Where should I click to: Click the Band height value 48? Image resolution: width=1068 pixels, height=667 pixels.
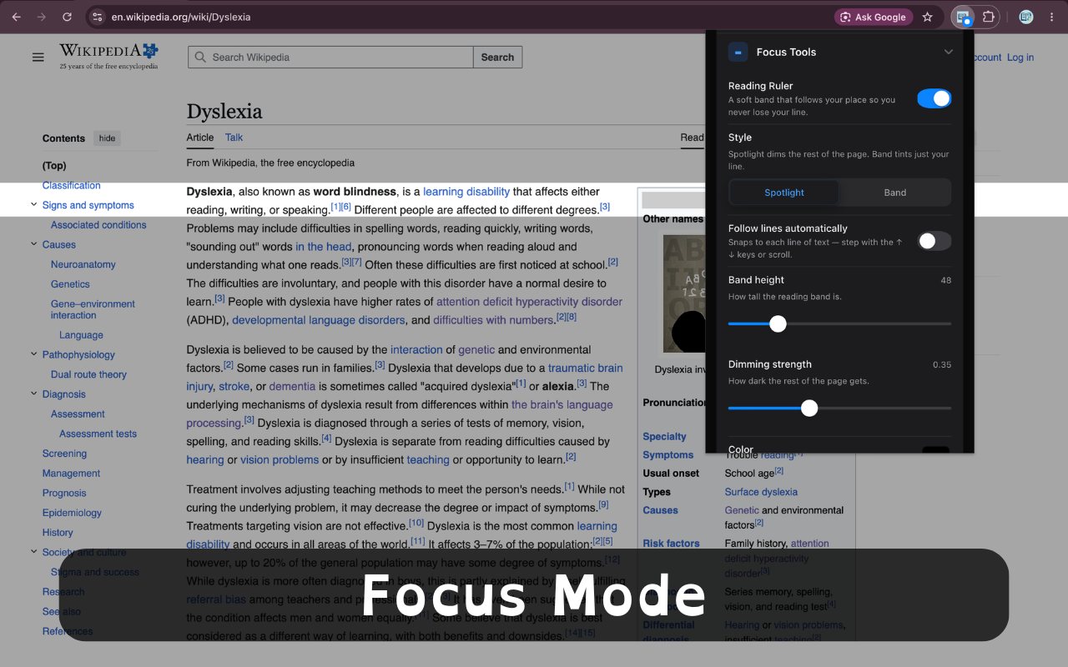pos(945,280)
